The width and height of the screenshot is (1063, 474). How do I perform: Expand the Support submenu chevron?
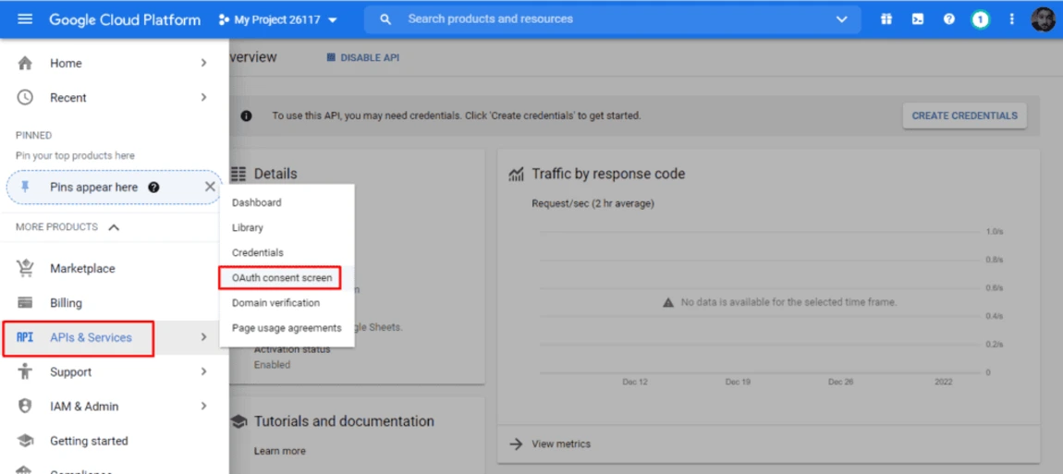[203, 371]
